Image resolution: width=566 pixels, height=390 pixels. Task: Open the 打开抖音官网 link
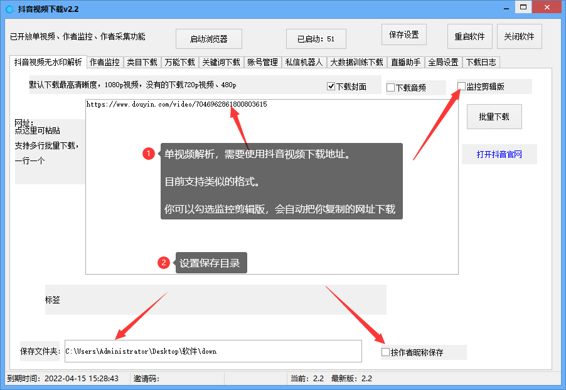click(499, 154)
